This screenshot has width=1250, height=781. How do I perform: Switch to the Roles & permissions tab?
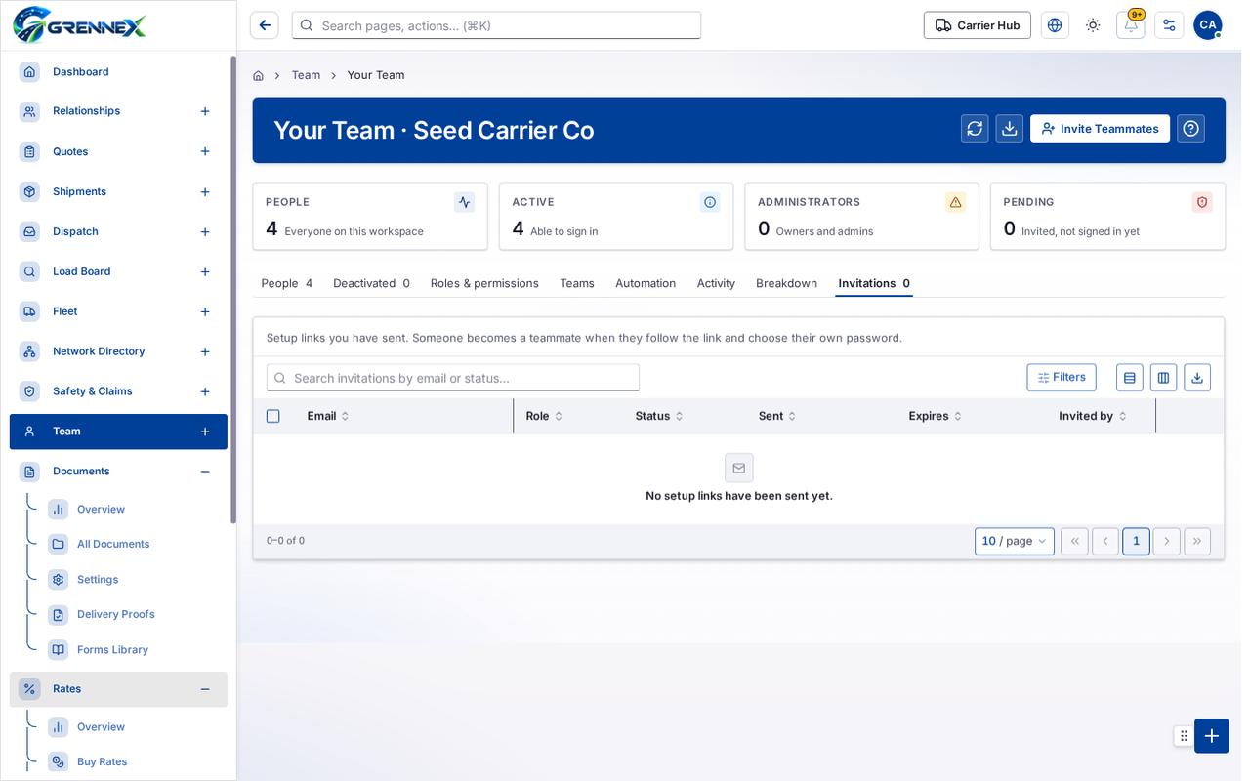pos(484,283)
